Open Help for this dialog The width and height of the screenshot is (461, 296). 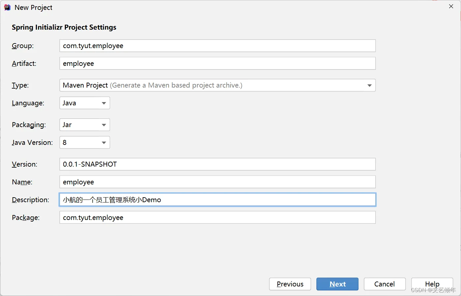(432, 284)
